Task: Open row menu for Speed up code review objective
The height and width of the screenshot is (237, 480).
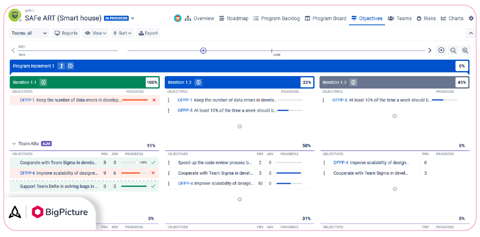Action: tap(169, 162)
